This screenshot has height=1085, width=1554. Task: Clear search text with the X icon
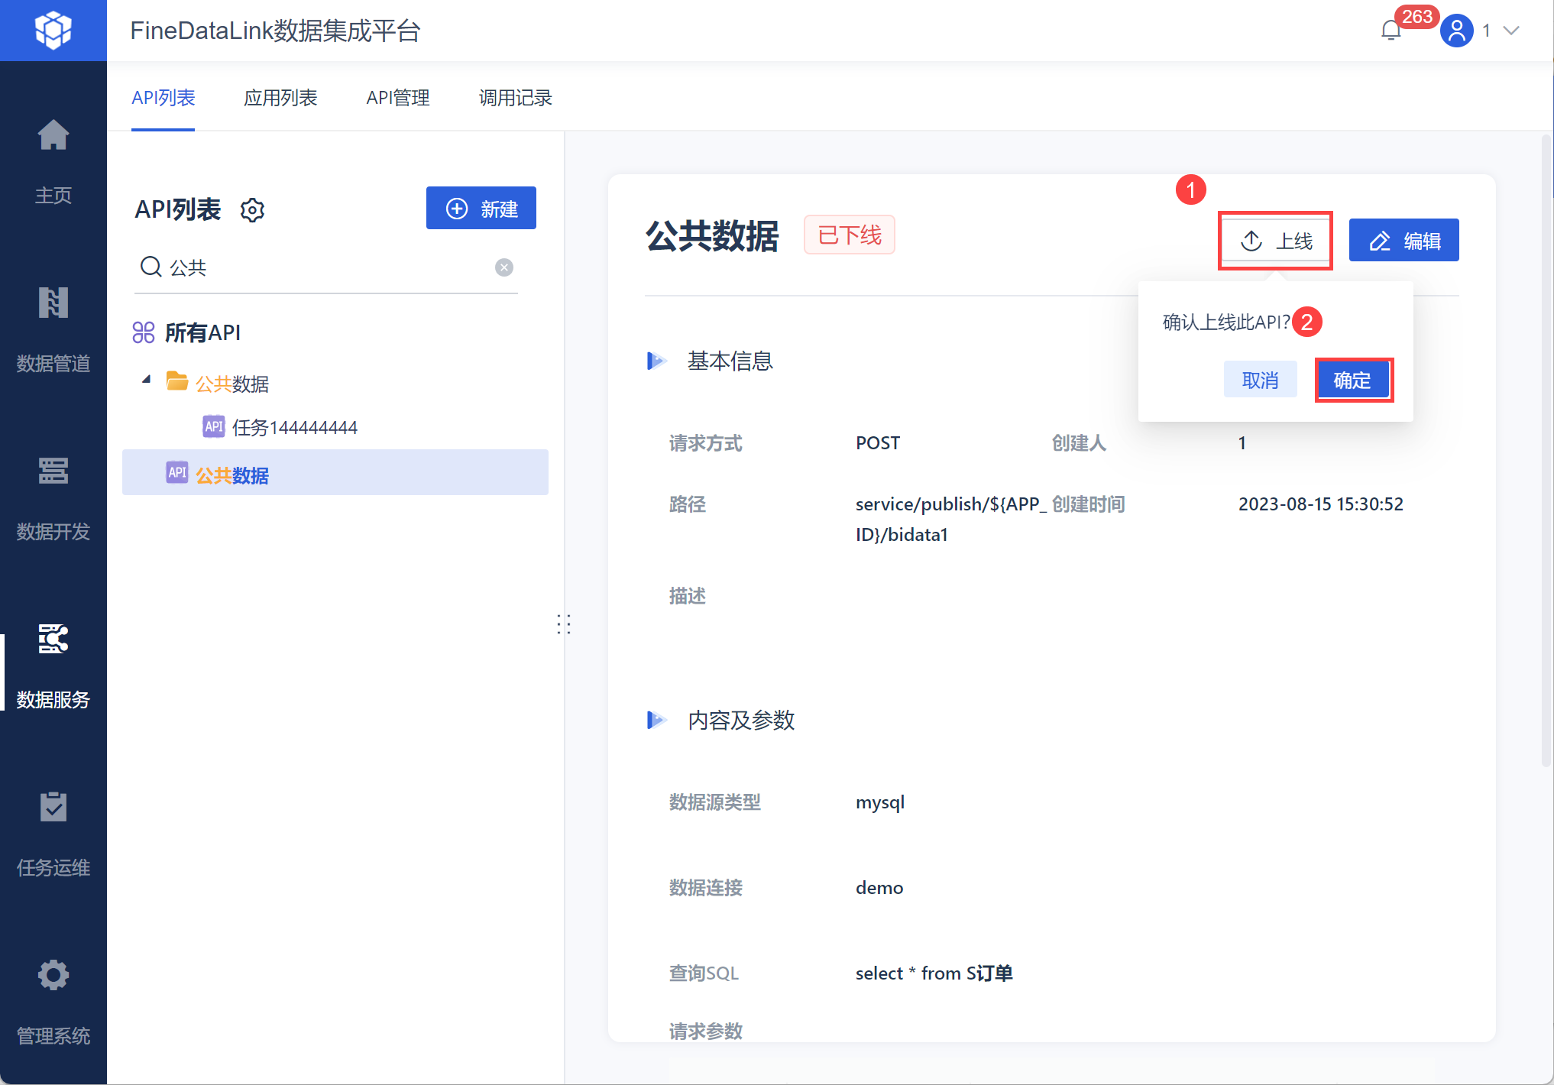[503, 267]
